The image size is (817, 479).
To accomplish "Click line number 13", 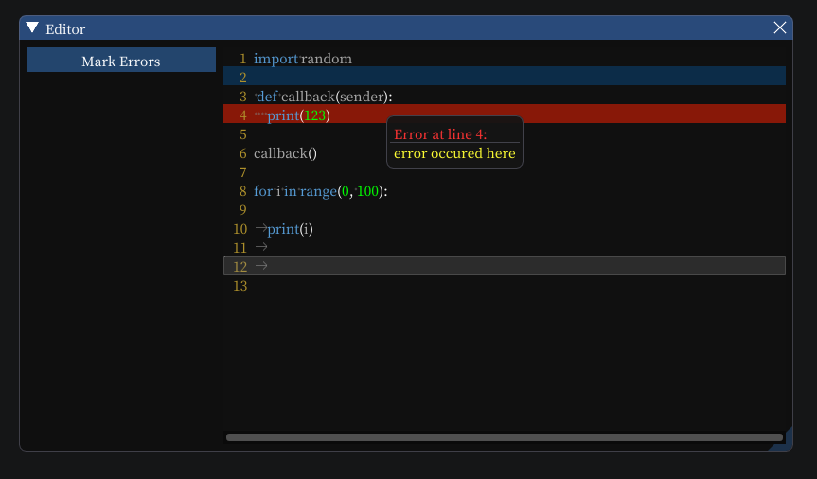I will [240, 286].
